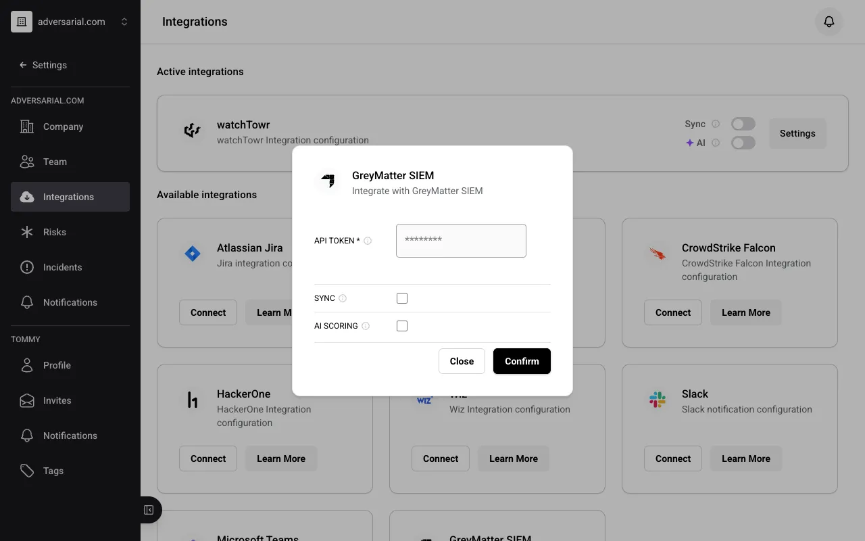Open the Tags sidebar item

[70, 471]
